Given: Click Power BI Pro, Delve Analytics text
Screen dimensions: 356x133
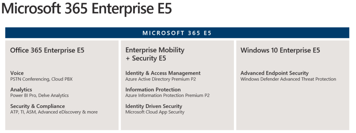Looking at the screenshot, I should pyautogui.click(x=40, y=95).
